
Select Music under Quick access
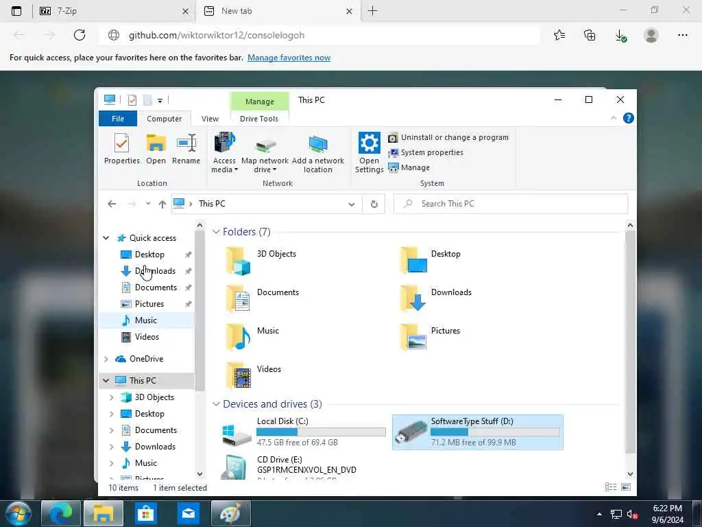click(146, 320)
